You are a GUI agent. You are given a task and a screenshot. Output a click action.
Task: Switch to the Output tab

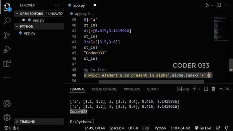[153, 89]
